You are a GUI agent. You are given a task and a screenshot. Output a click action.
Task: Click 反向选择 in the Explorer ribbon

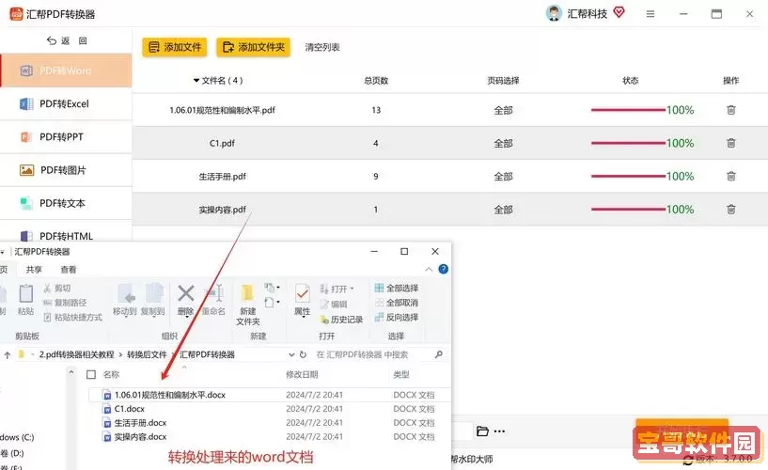397,318
